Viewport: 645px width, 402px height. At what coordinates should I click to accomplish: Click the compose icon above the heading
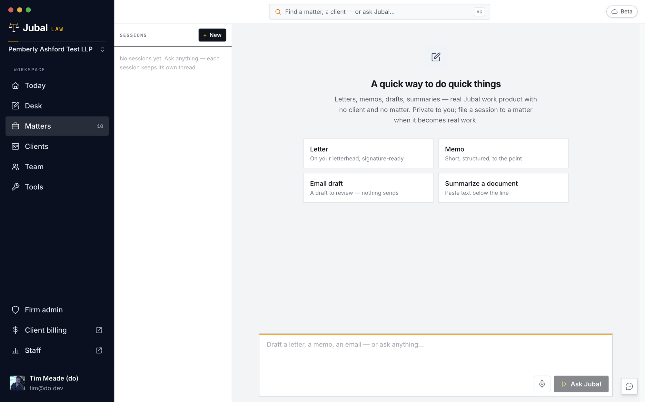tap(436, 57)
